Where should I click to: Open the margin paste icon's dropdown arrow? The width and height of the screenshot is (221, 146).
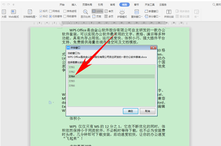pyautogui.click(x=53, y=102)
